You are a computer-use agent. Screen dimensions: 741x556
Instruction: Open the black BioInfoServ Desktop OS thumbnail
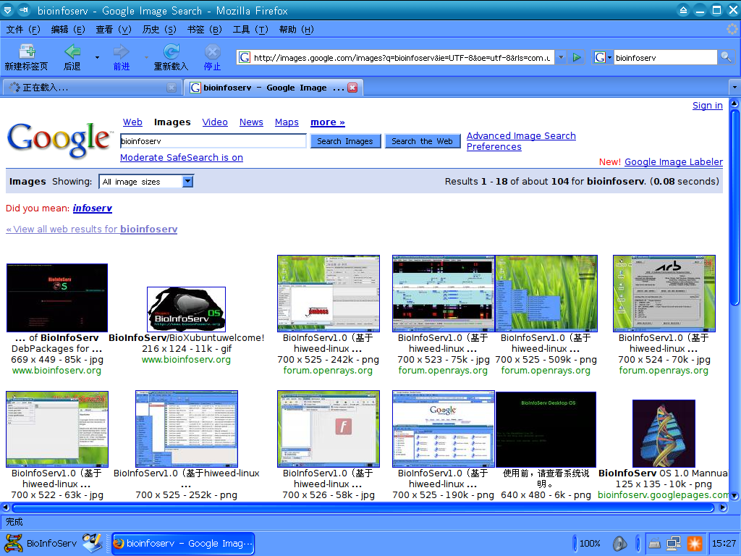point(546,429)
